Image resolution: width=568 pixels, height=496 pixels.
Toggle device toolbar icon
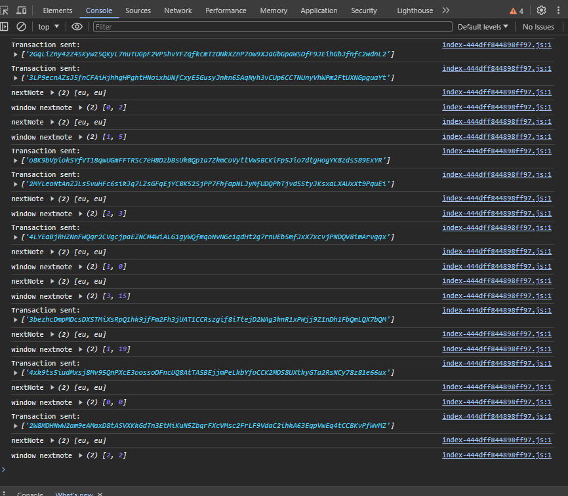tap(22, 10)
